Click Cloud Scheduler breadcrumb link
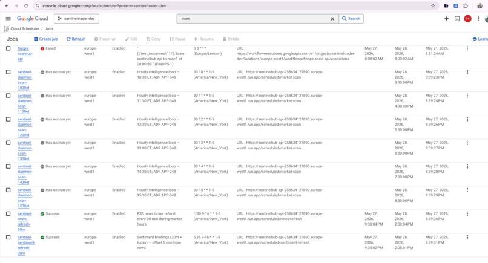This screenshot has width=488, height=263. (25, 28)
